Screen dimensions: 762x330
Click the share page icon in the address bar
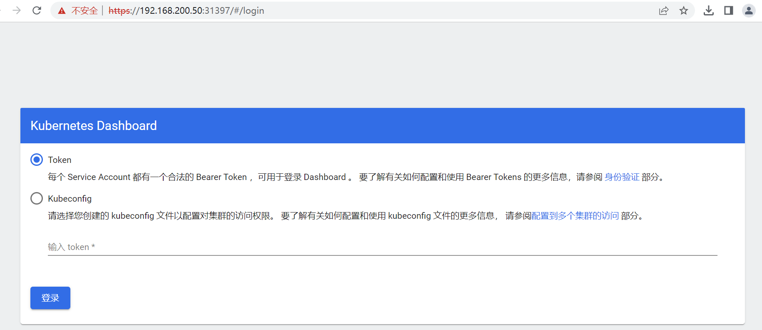(664, 11)
